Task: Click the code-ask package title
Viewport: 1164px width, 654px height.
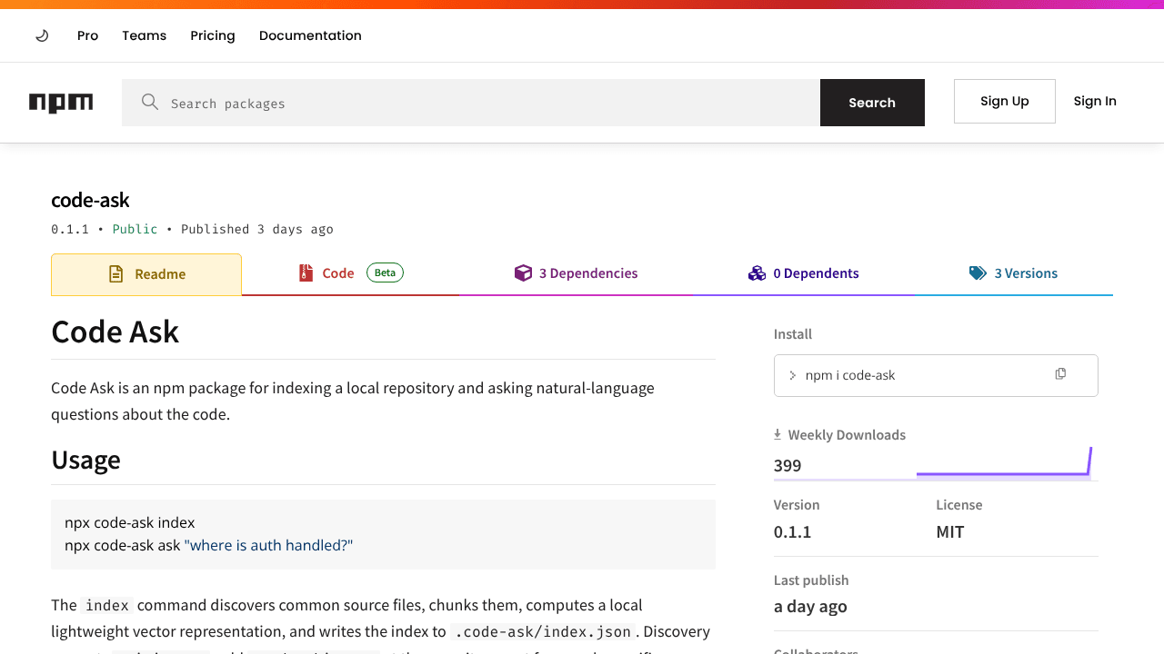Action: 90,200
